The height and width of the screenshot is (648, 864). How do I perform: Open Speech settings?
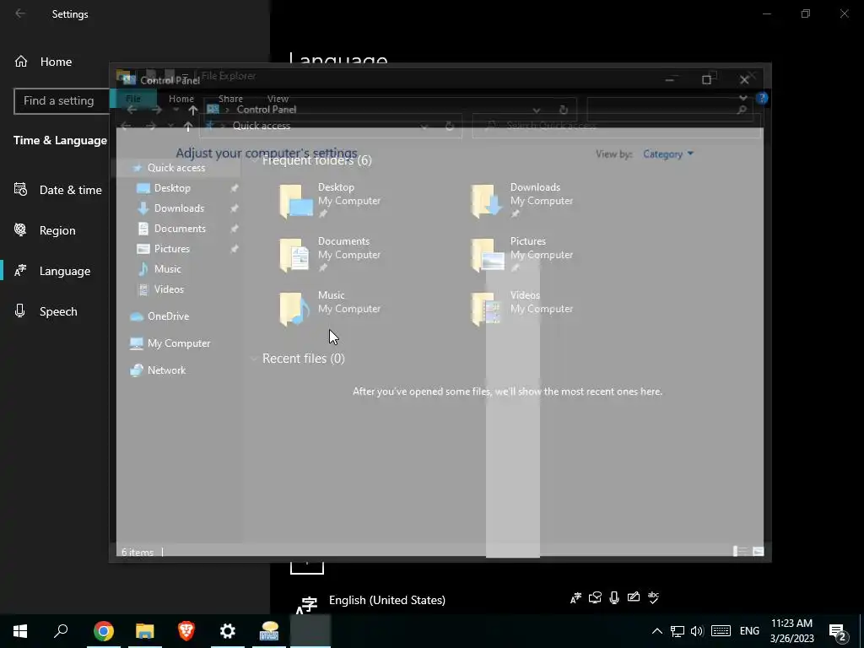[x=46, y=311]
